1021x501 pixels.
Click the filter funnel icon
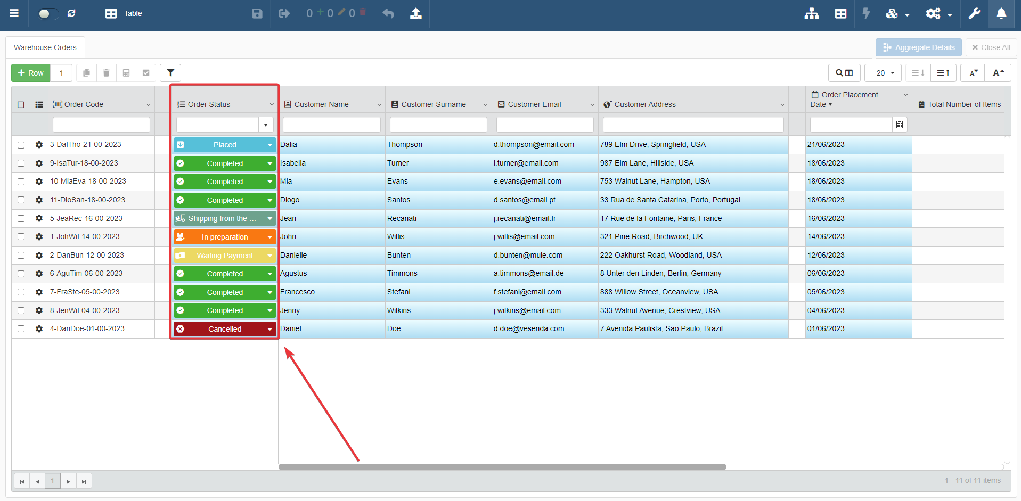click(x=170, y=73)
